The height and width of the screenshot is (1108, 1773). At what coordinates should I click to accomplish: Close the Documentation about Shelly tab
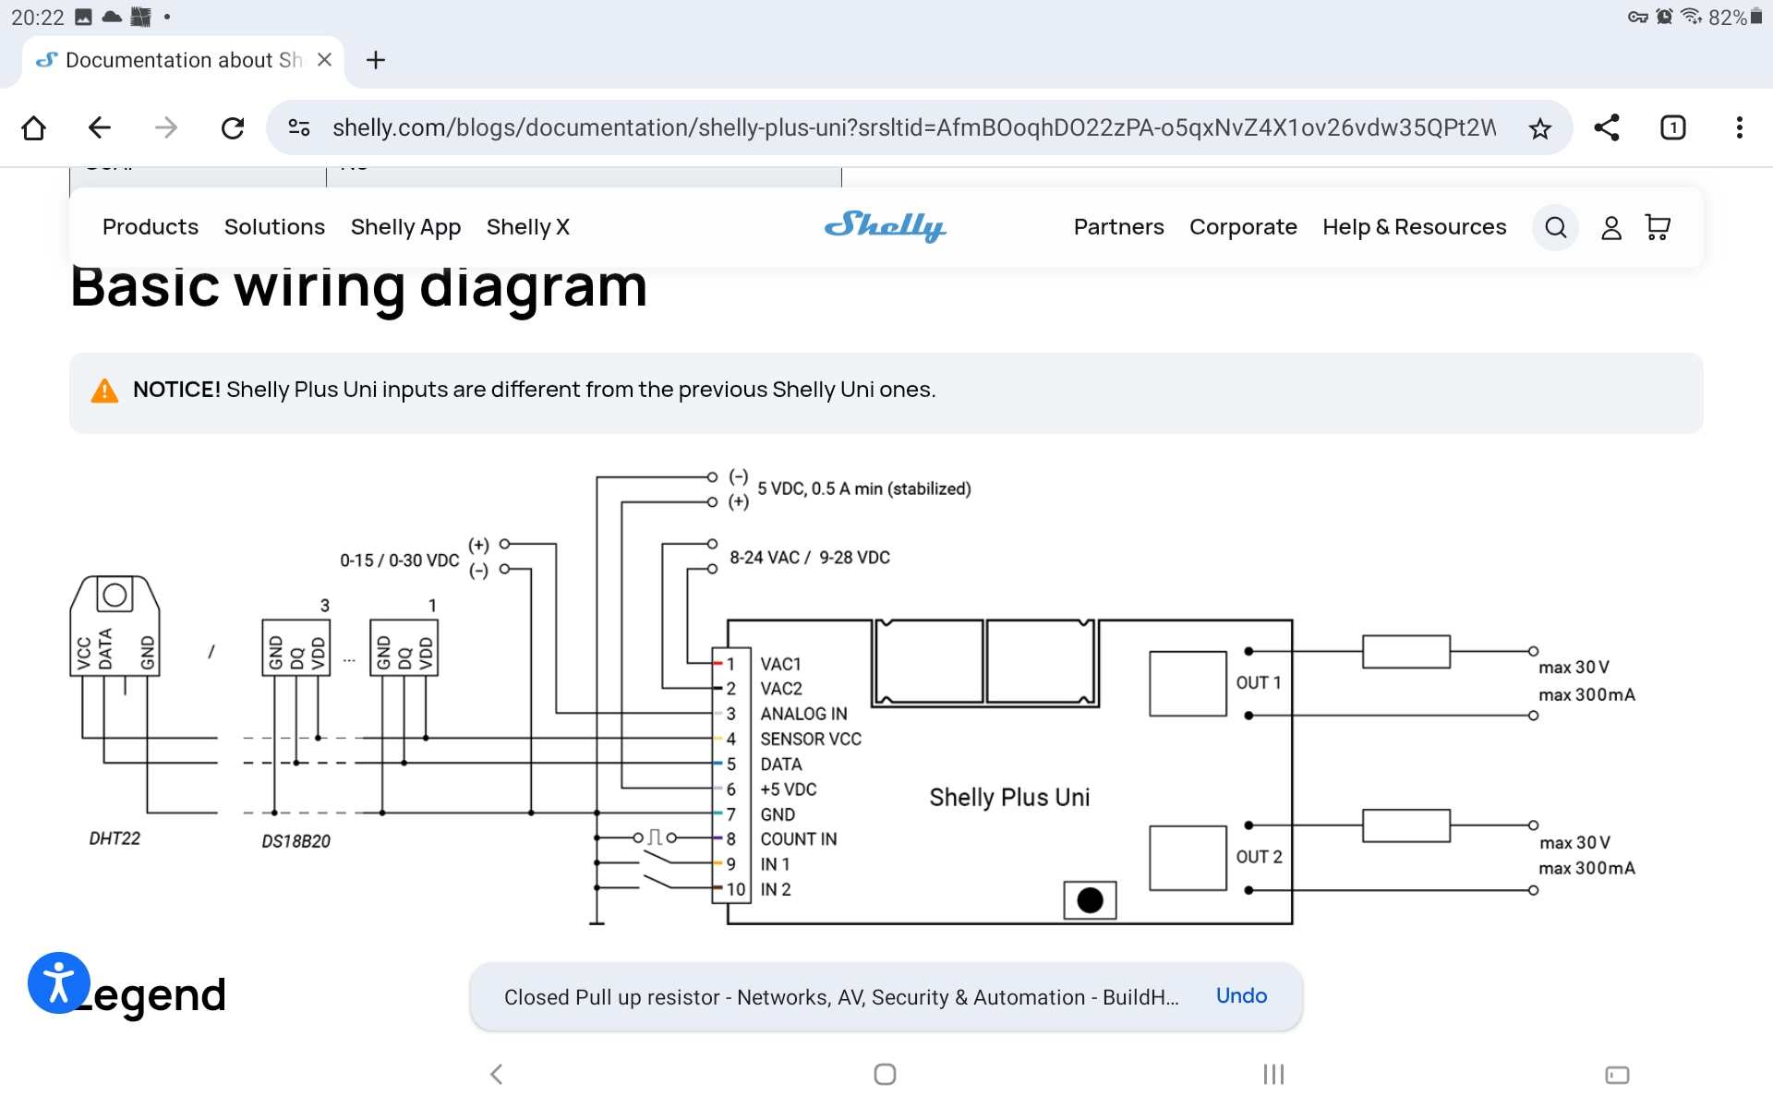pos(324,60)
